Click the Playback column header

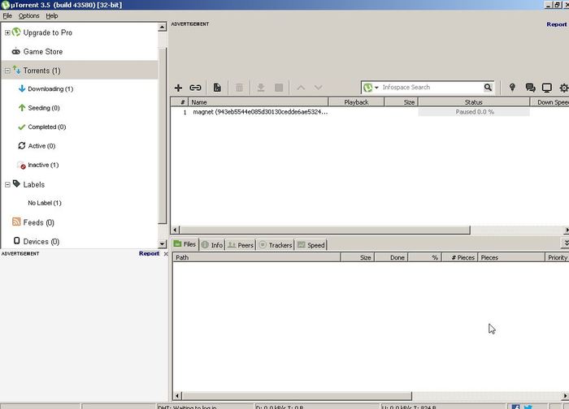tap(356, 102)
